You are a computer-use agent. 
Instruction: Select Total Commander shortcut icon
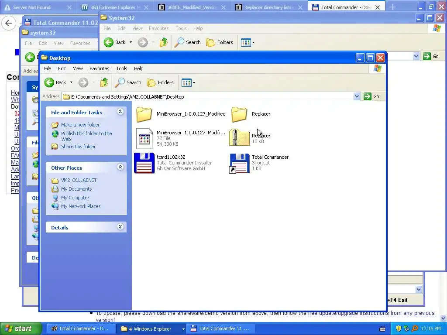coord(240,163)
